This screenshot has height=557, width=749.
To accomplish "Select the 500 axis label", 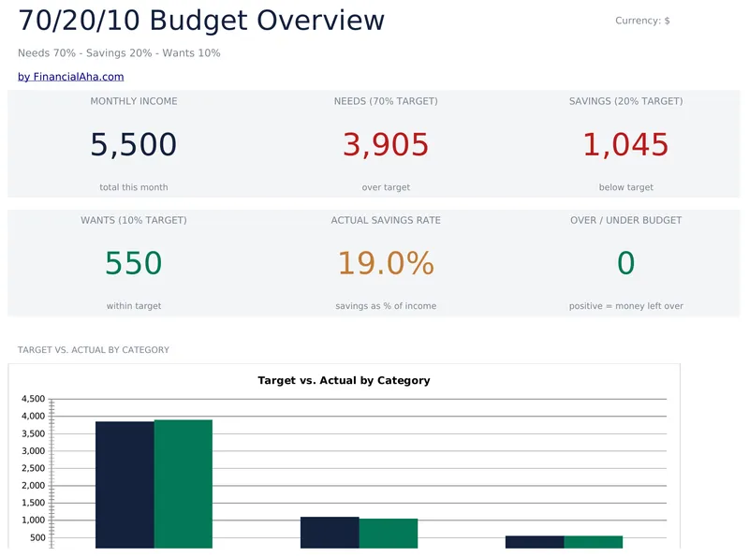I will click(x=37, y=537).
